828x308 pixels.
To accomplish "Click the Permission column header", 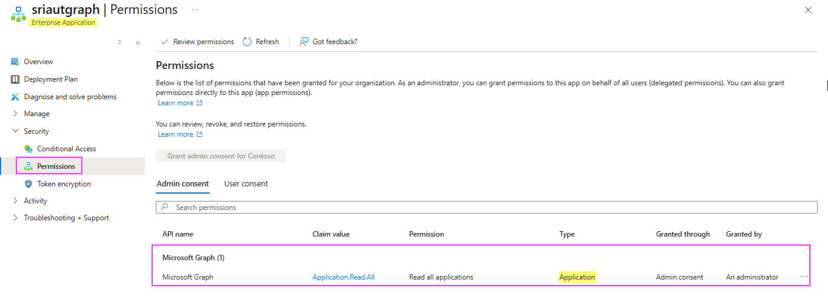I will coord(427,234).
